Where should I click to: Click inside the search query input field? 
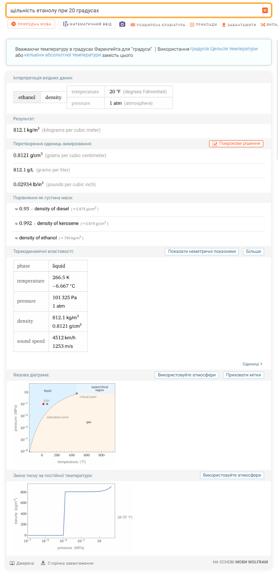click(x=131, y=10)
